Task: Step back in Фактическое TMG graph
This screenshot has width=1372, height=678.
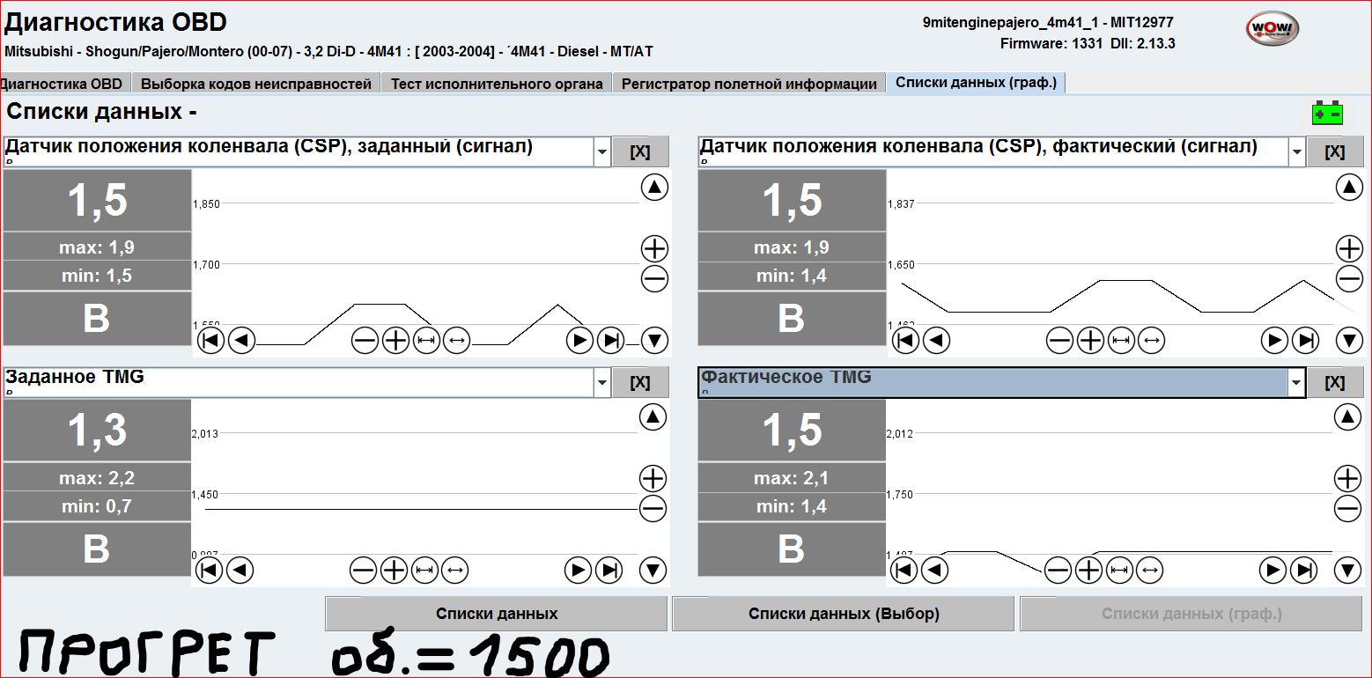Action: (934, 571)
